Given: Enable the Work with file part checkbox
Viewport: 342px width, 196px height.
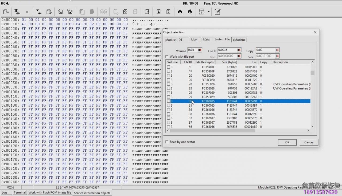Looking at the screenshot, I should (x=167, y=57).
